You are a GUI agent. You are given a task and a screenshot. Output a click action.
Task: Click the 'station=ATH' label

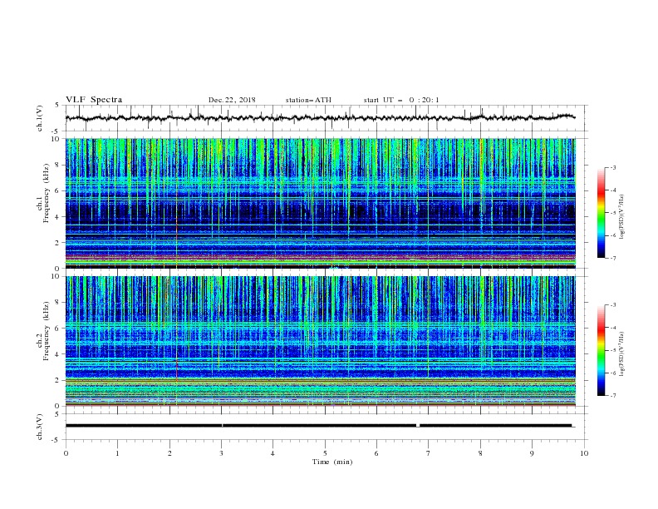coord(308,100)
